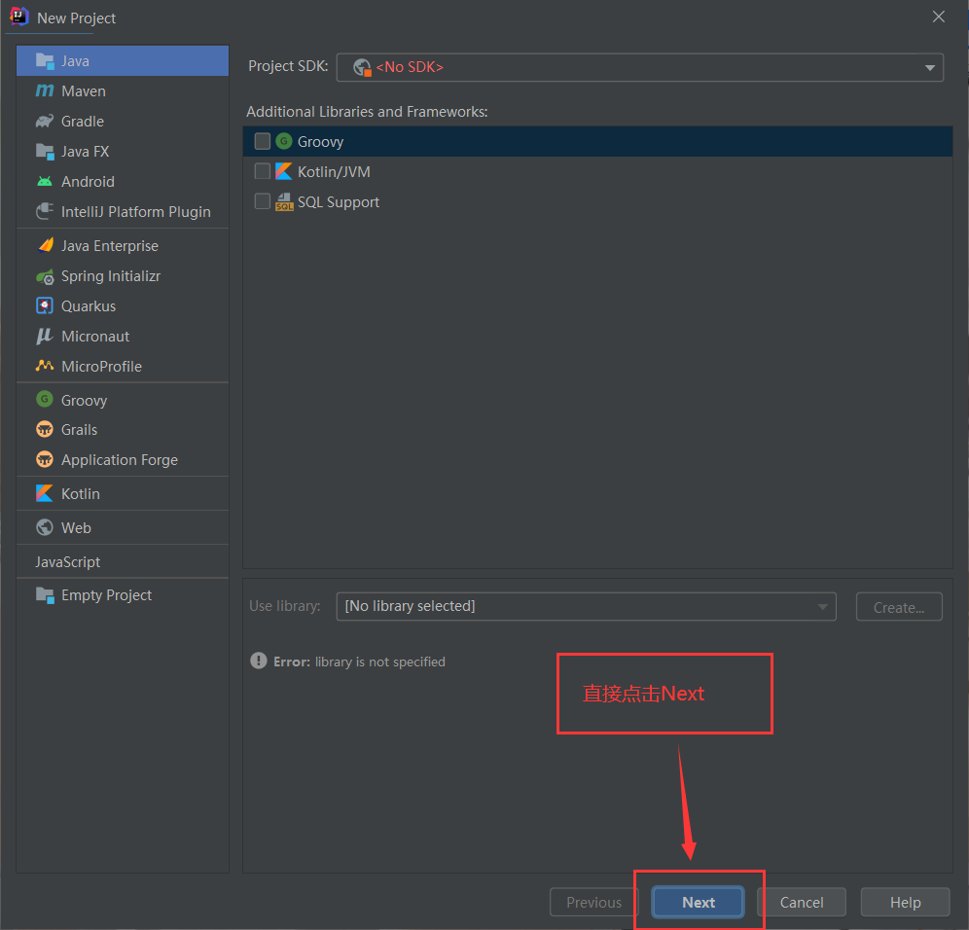Viewport: 969px width, 930px height.
Task: Click the Groovy icon in the sidebar
Action: coord(45,399)
